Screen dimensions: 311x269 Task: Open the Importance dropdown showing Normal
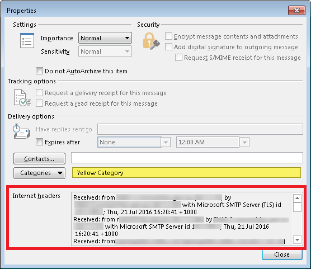tap(105, 37)
